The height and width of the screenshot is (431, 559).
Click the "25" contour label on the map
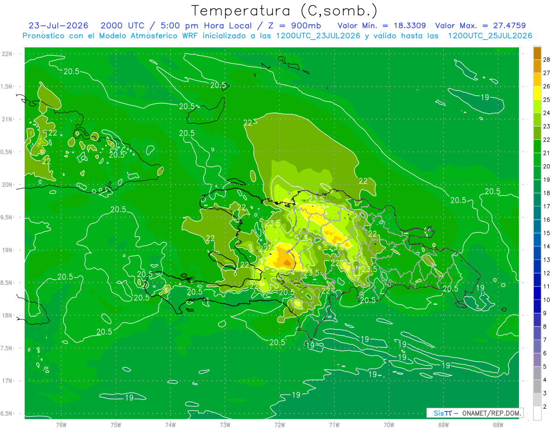321,207
